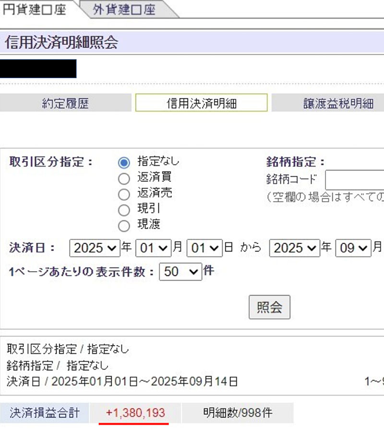Choose the 返済売 radio option
Screen dimensions: 384x432
click(x=124, y=194)
